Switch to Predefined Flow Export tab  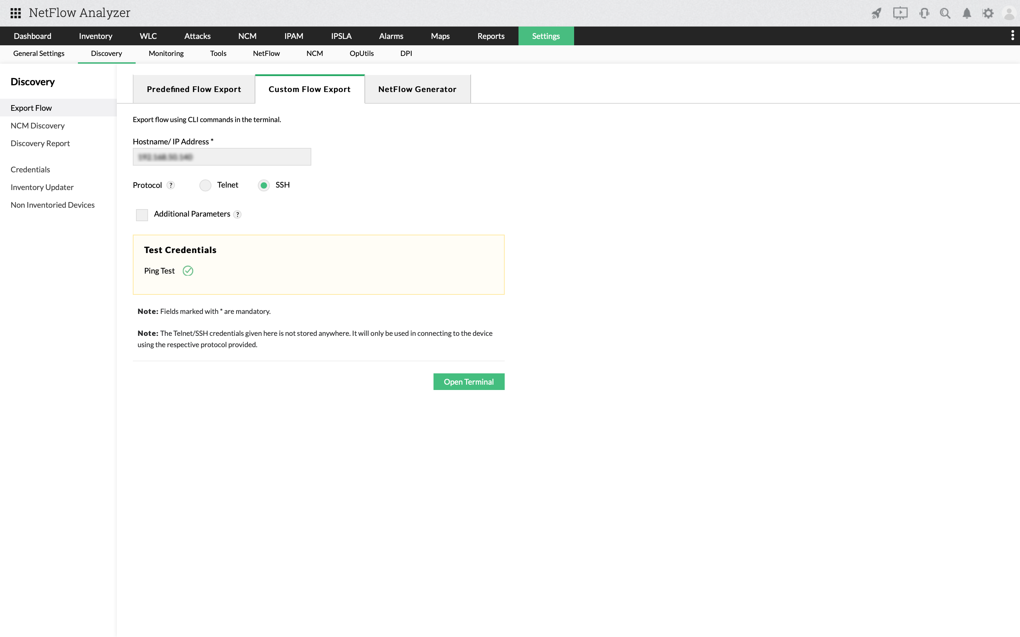tap(194, 89)
